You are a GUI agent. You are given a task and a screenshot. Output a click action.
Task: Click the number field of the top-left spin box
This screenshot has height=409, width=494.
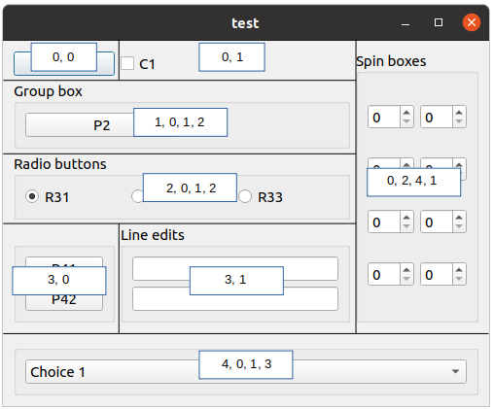tap(384, 117)
